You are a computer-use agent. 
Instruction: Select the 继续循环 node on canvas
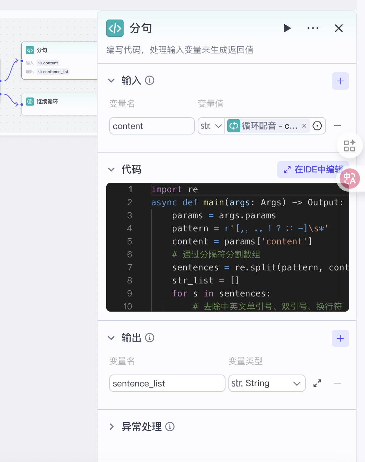(59, 104)
